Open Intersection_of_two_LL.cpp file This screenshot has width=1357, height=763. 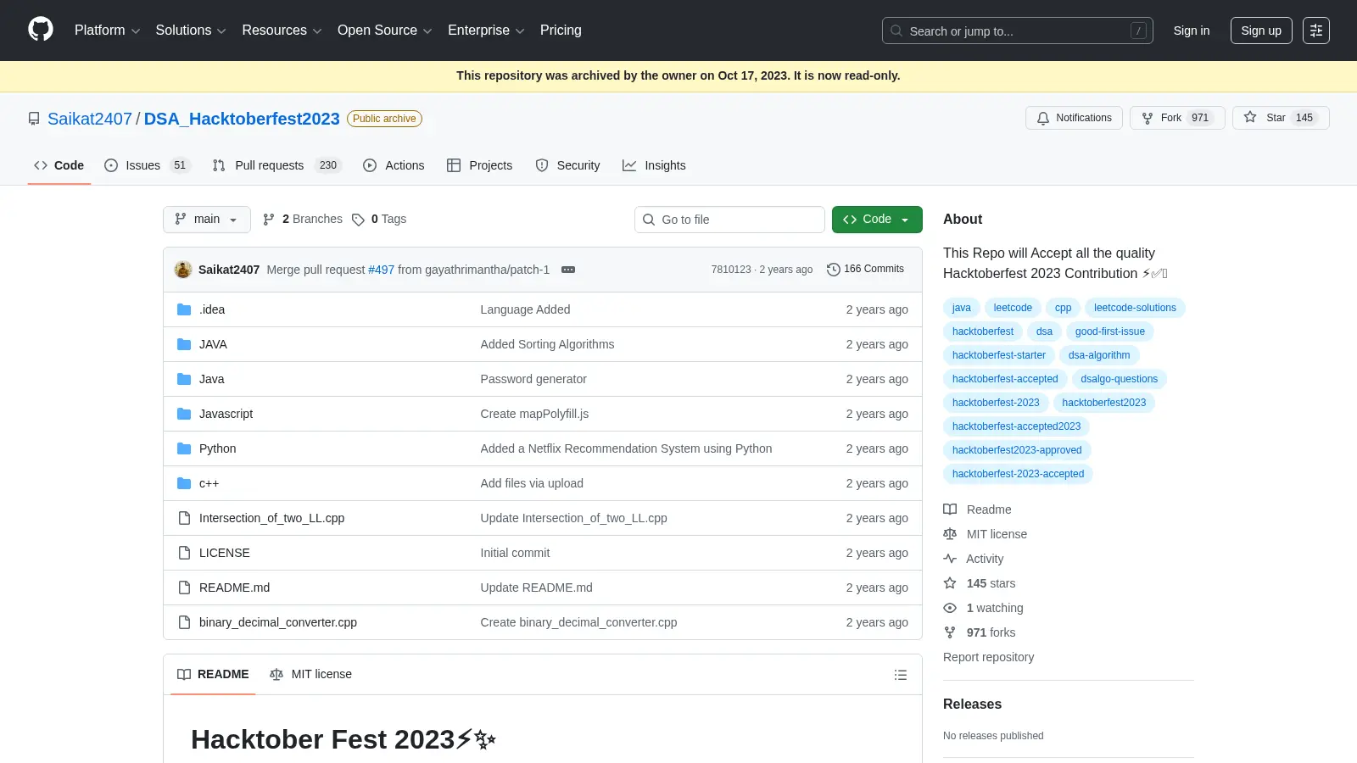point(271,518)
